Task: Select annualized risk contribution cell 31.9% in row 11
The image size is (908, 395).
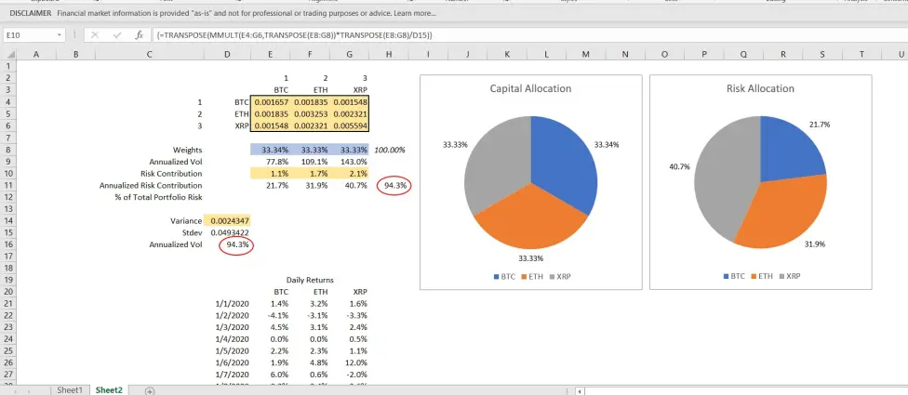Action: [309, 186]
